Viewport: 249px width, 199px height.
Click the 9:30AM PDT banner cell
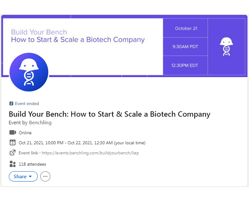click(185, 47)
